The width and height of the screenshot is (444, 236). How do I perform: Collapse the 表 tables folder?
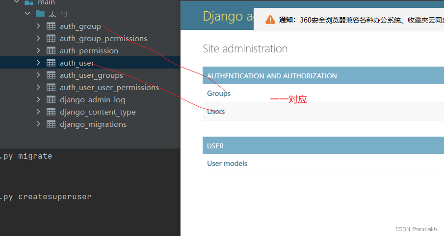[27, 13]
